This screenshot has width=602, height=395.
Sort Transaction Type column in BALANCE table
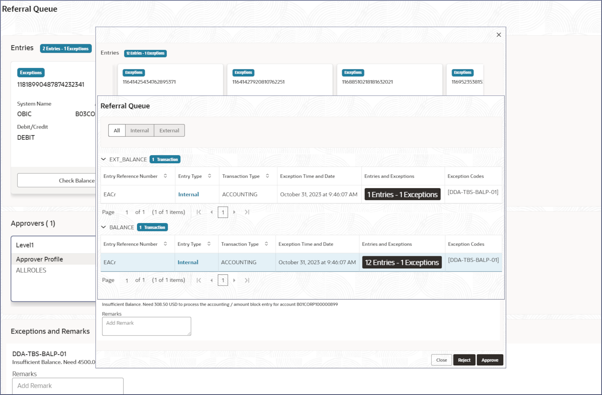point(266,244)
